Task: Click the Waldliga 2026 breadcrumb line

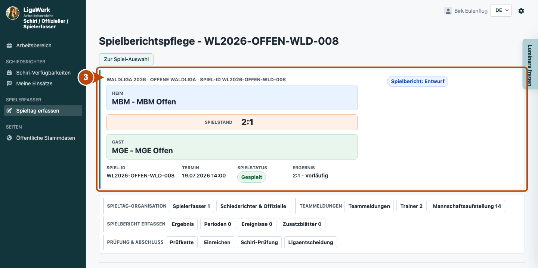Action: pos(196,80)
